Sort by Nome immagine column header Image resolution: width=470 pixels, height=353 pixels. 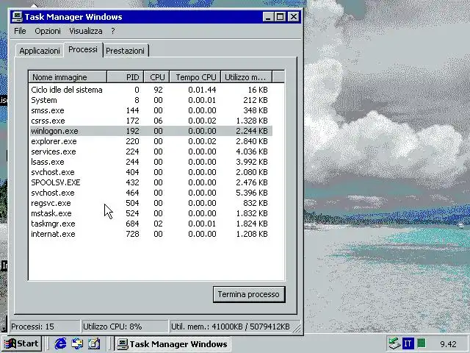(x=68, y=77)
